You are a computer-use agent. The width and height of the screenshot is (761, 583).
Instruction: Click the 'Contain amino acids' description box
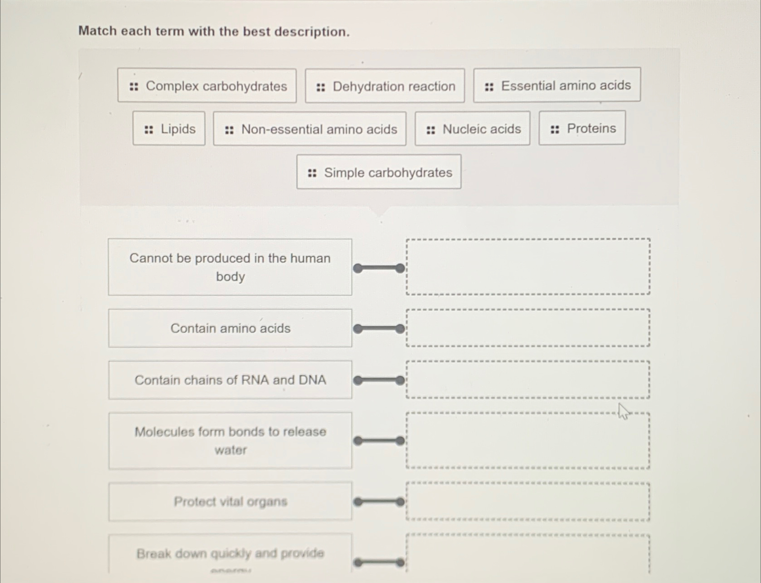pyautogui.click(x=230, y=328)
